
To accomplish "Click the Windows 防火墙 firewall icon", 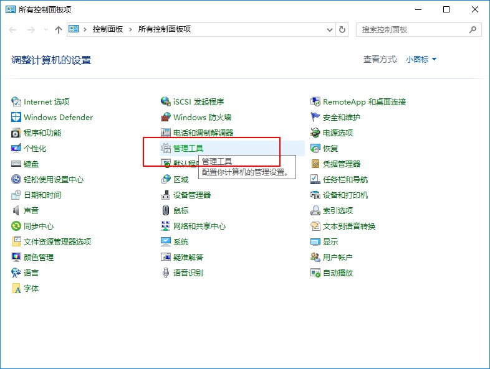I will 166,117.
